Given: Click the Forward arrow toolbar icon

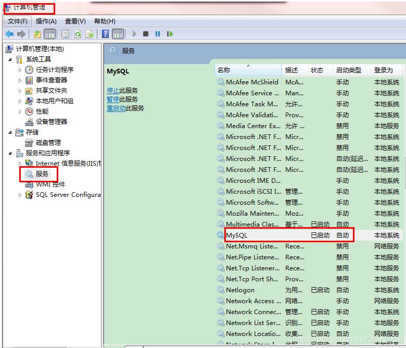Looking at the screenshot, I should [21, 34].
